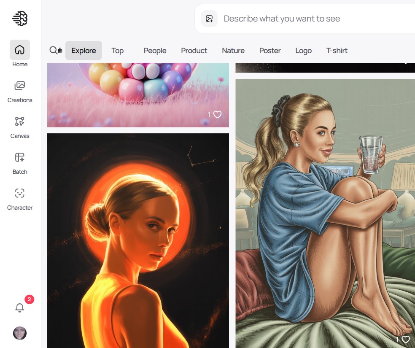Open the Home page icon
The width and height of the screenshot is (415, 348).
[20, 50]
